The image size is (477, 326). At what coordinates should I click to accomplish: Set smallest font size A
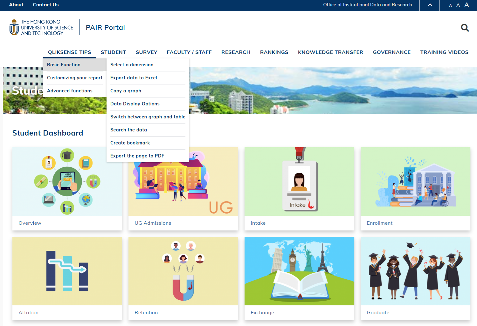point(450,5)
